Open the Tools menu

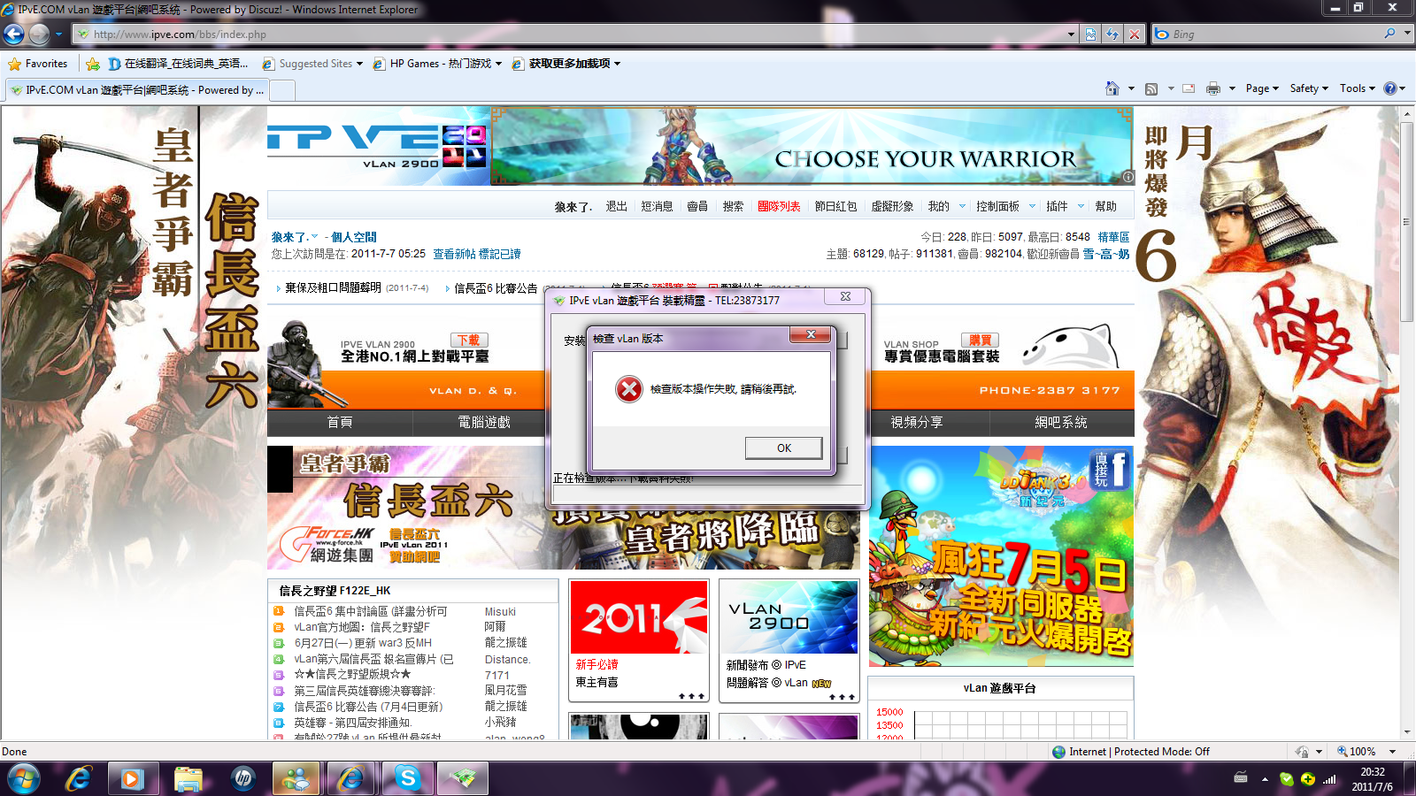[1357, 88]
